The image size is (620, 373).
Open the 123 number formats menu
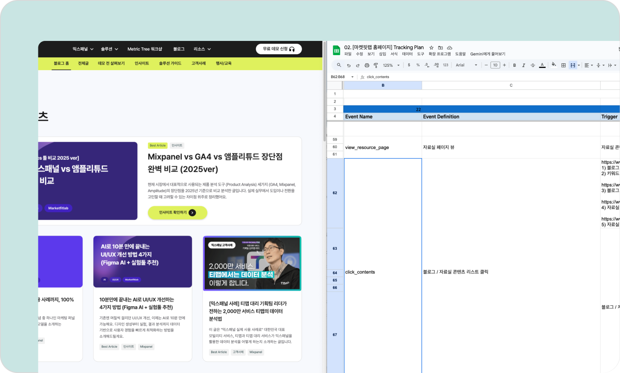(x=445, y=65)
